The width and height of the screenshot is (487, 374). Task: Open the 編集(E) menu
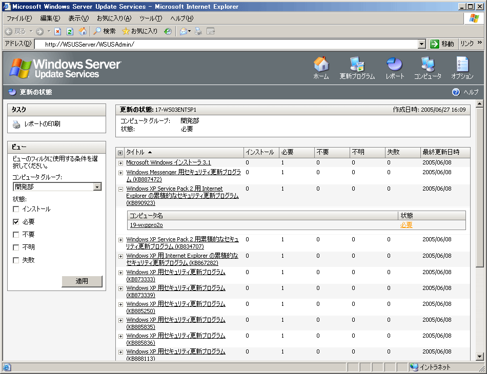50,18
